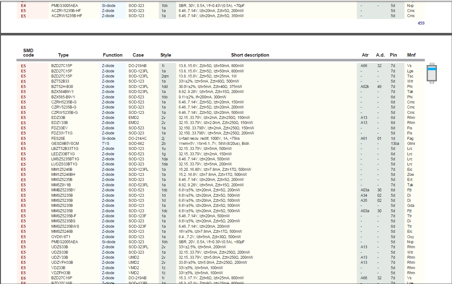Click the GESD9B5V0CM type entry
452x284 pixels.
(65, 144)
